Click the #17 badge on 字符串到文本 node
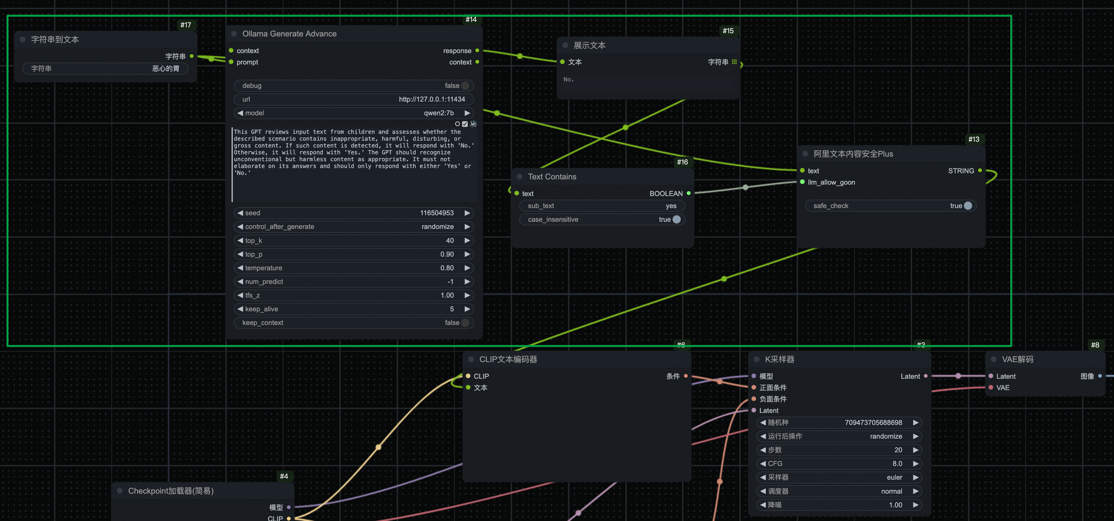Screen dimensions: 1114x521 (186, 25)
